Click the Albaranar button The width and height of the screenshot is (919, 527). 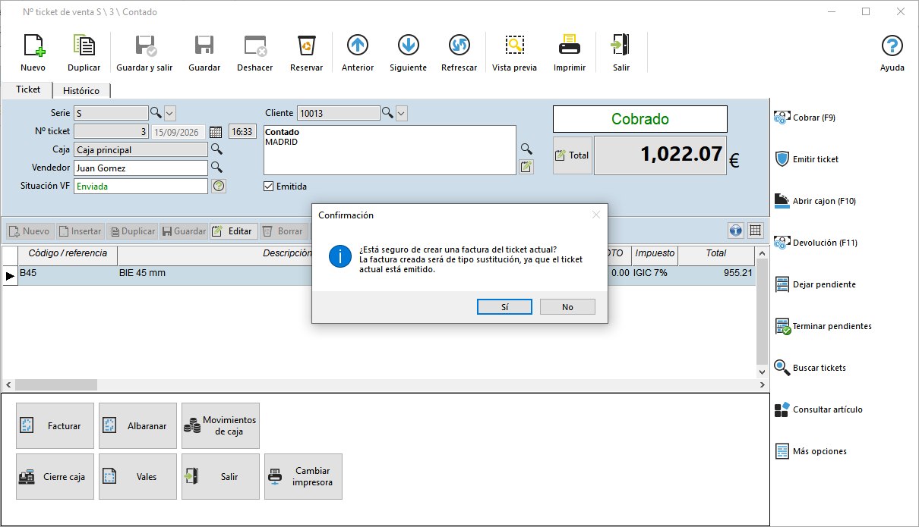click(137, 426)
